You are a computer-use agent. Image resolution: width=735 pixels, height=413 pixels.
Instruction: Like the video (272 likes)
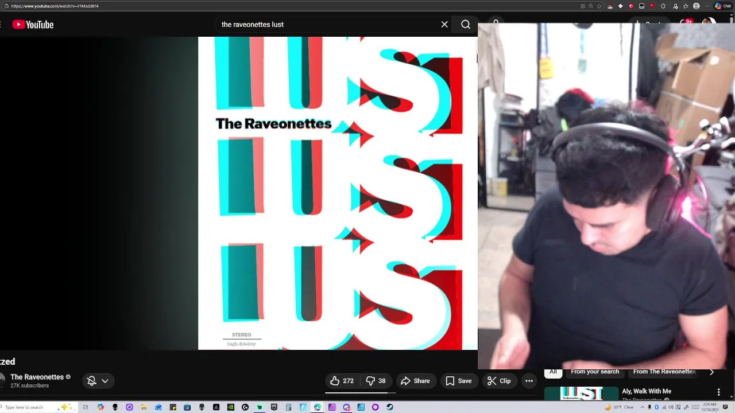(342, 381)
